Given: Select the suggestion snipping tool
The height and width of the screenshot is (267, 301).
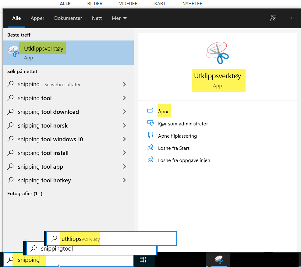Looking at the screenshot, I should pos(68,98).
